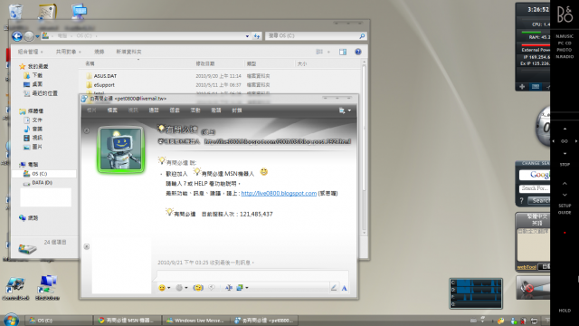Switch to handwriting mode pen icon

pyautogui.click(x=334, y=288)
